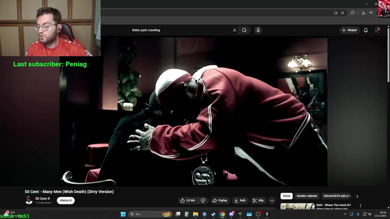Click the YouTube page scrollbar
390x219 pixels.
coord(388,55)
